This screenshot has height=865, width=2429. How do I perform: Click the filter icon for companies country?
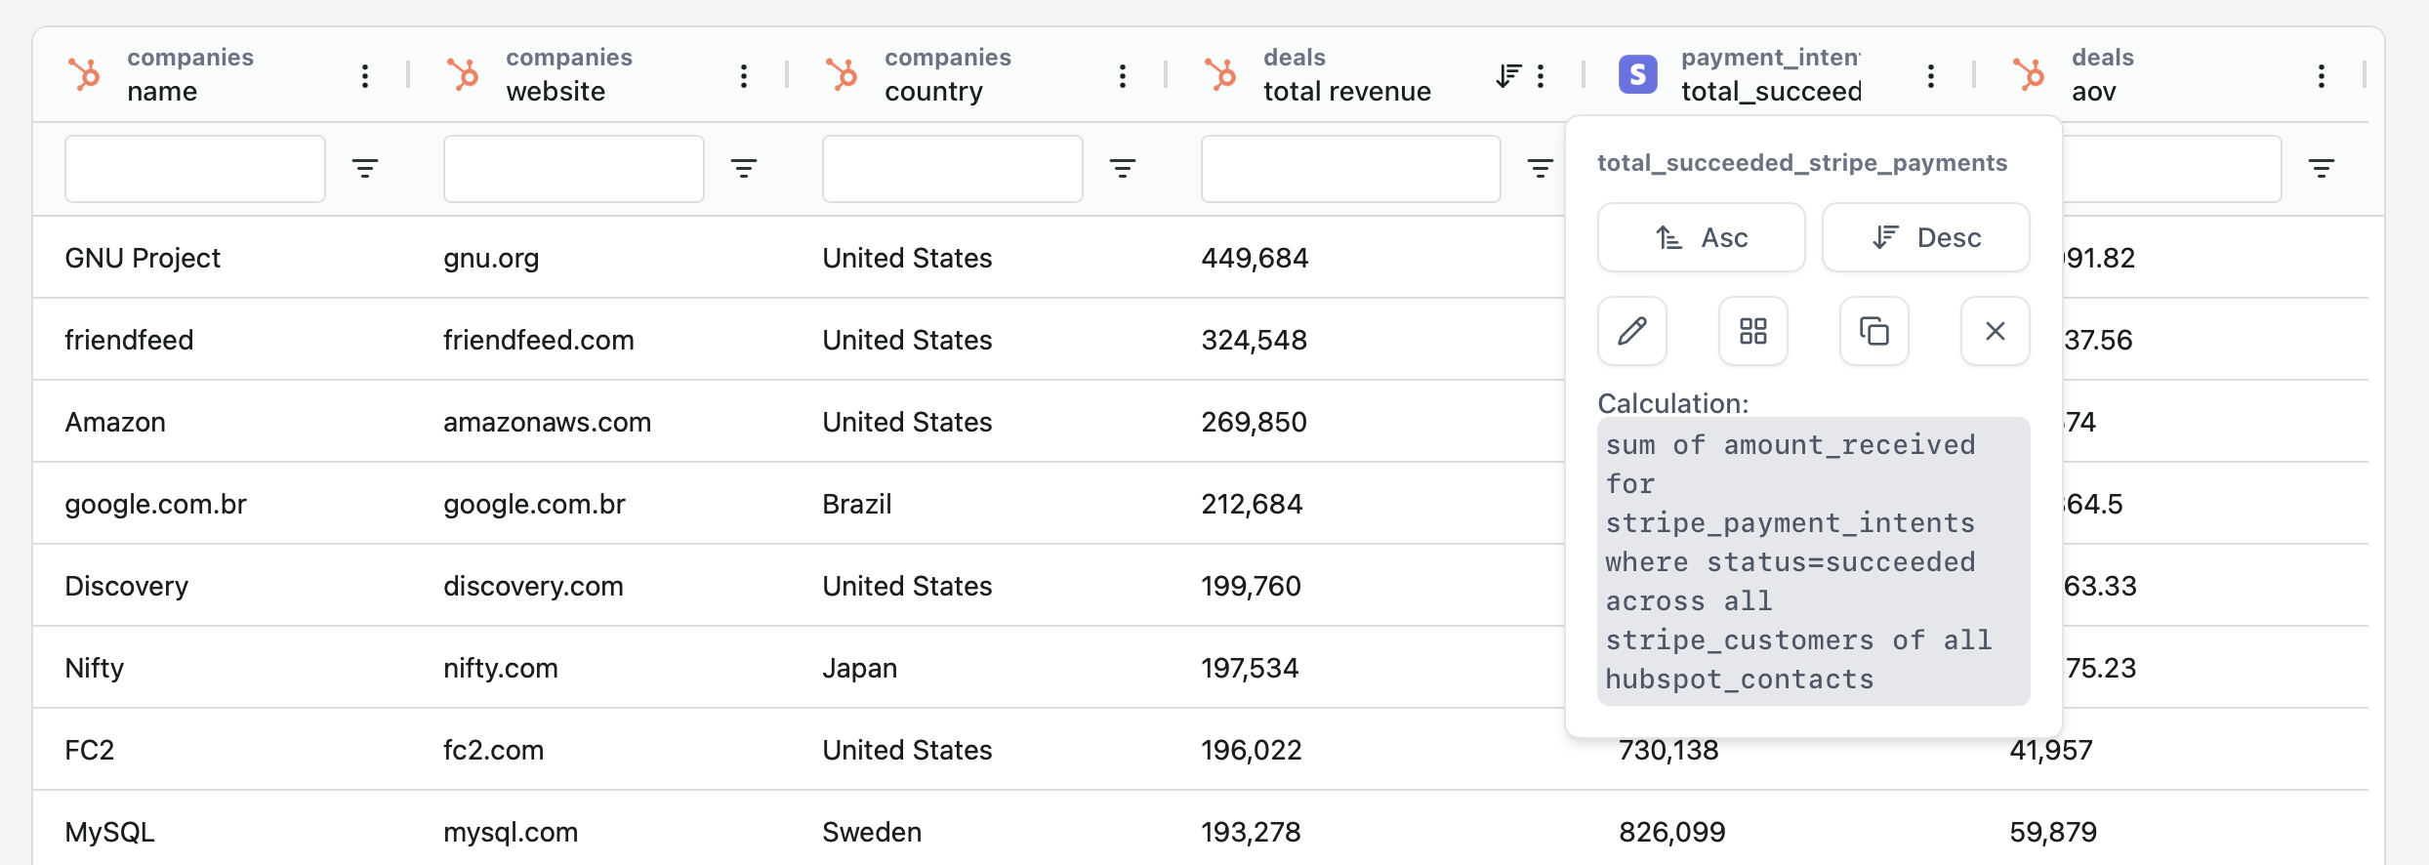click(x=1123, y=168)
